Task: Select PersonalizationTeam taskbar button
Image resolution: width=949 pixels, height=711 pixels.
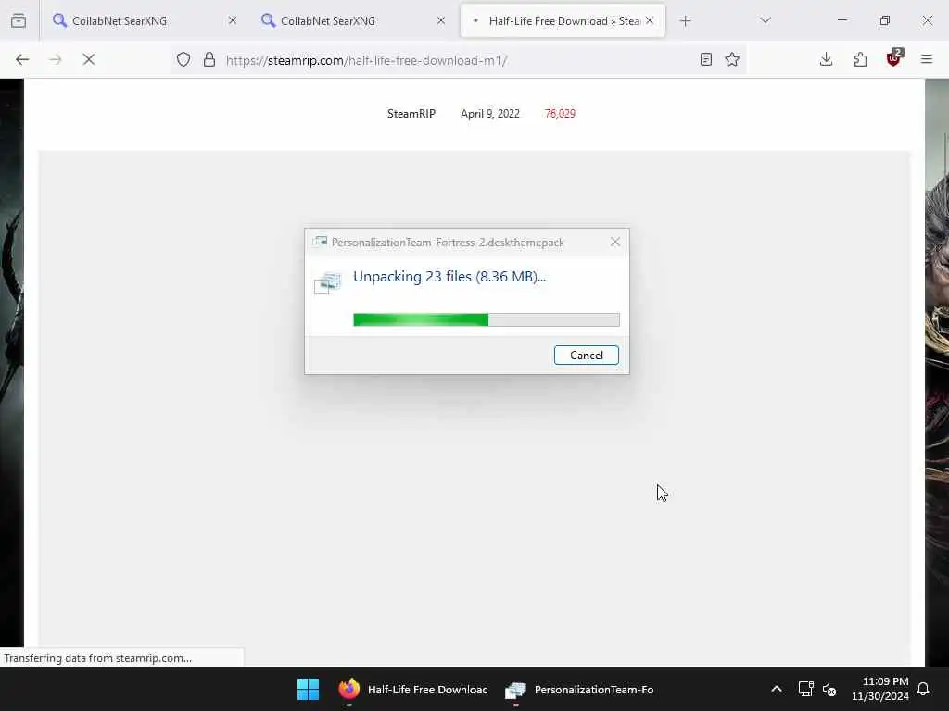Action: (580, 689)
